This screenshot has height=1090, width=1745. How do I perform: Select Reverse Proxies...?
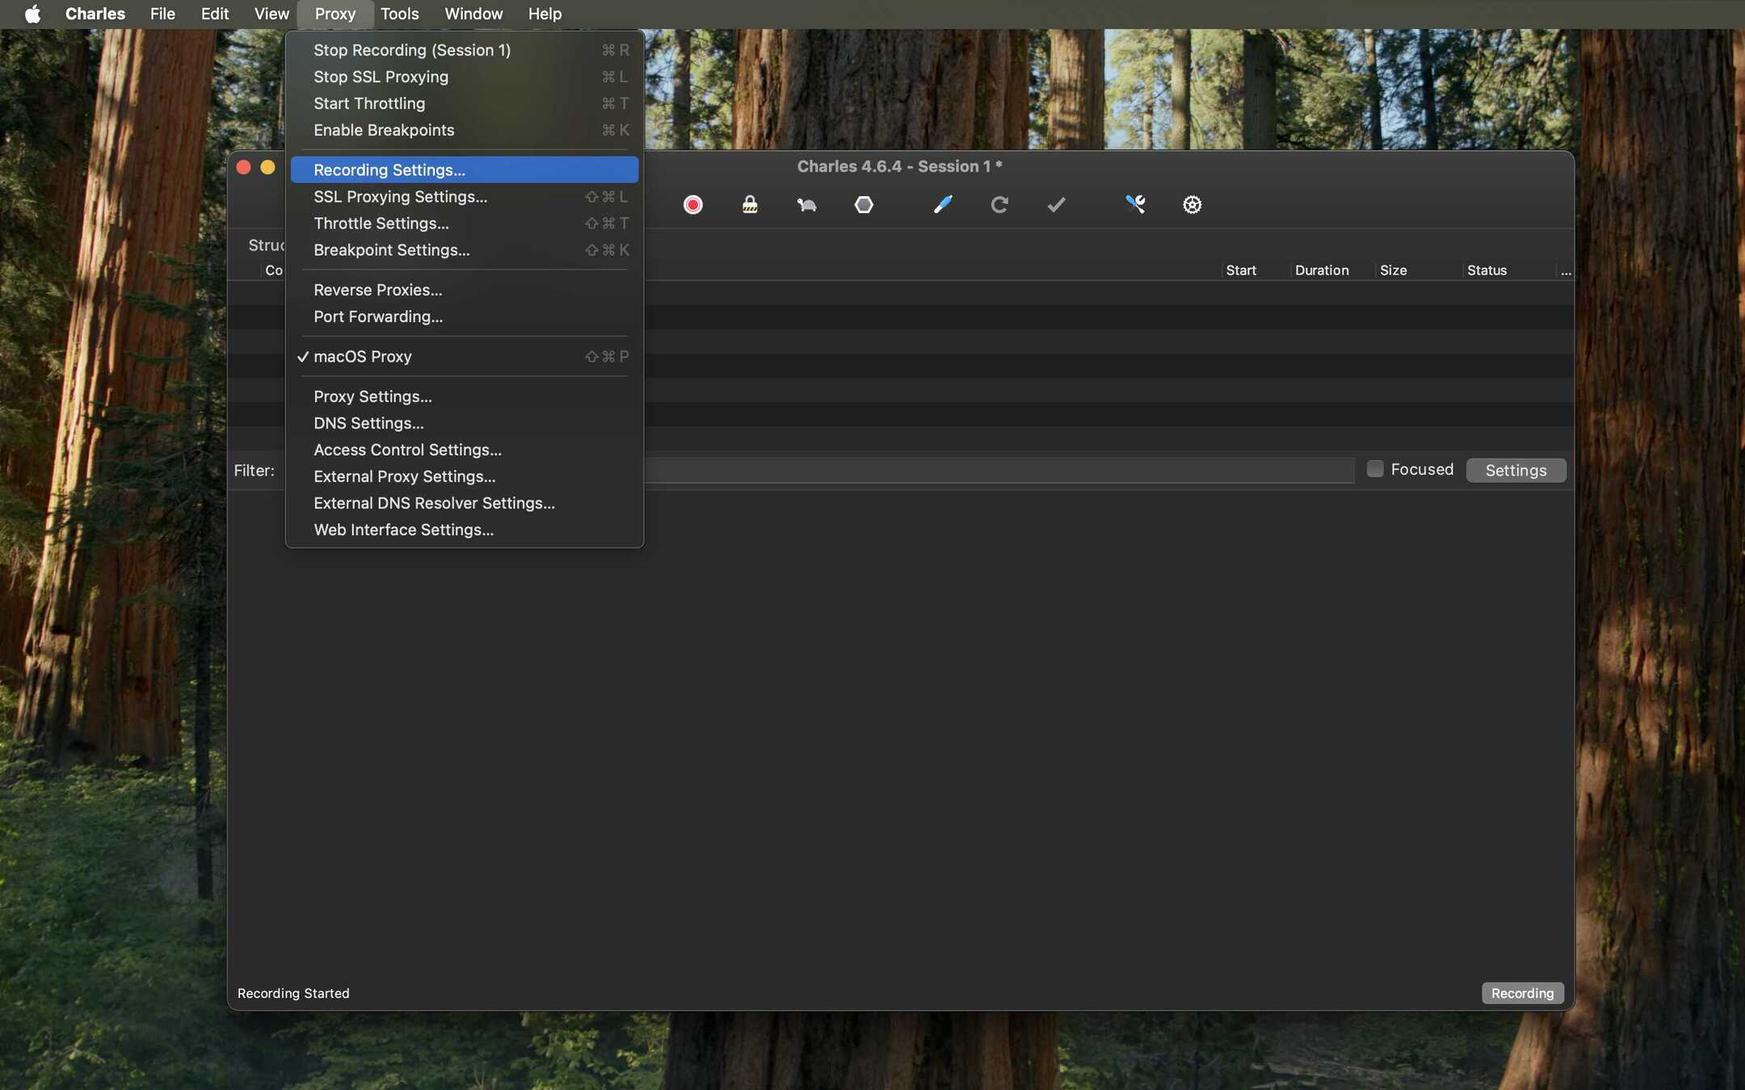pyautogui.click(x=465, y=290)
